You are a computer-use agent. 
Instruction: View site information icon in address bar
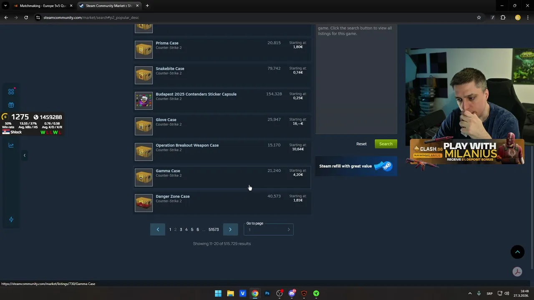coord(38,17)
